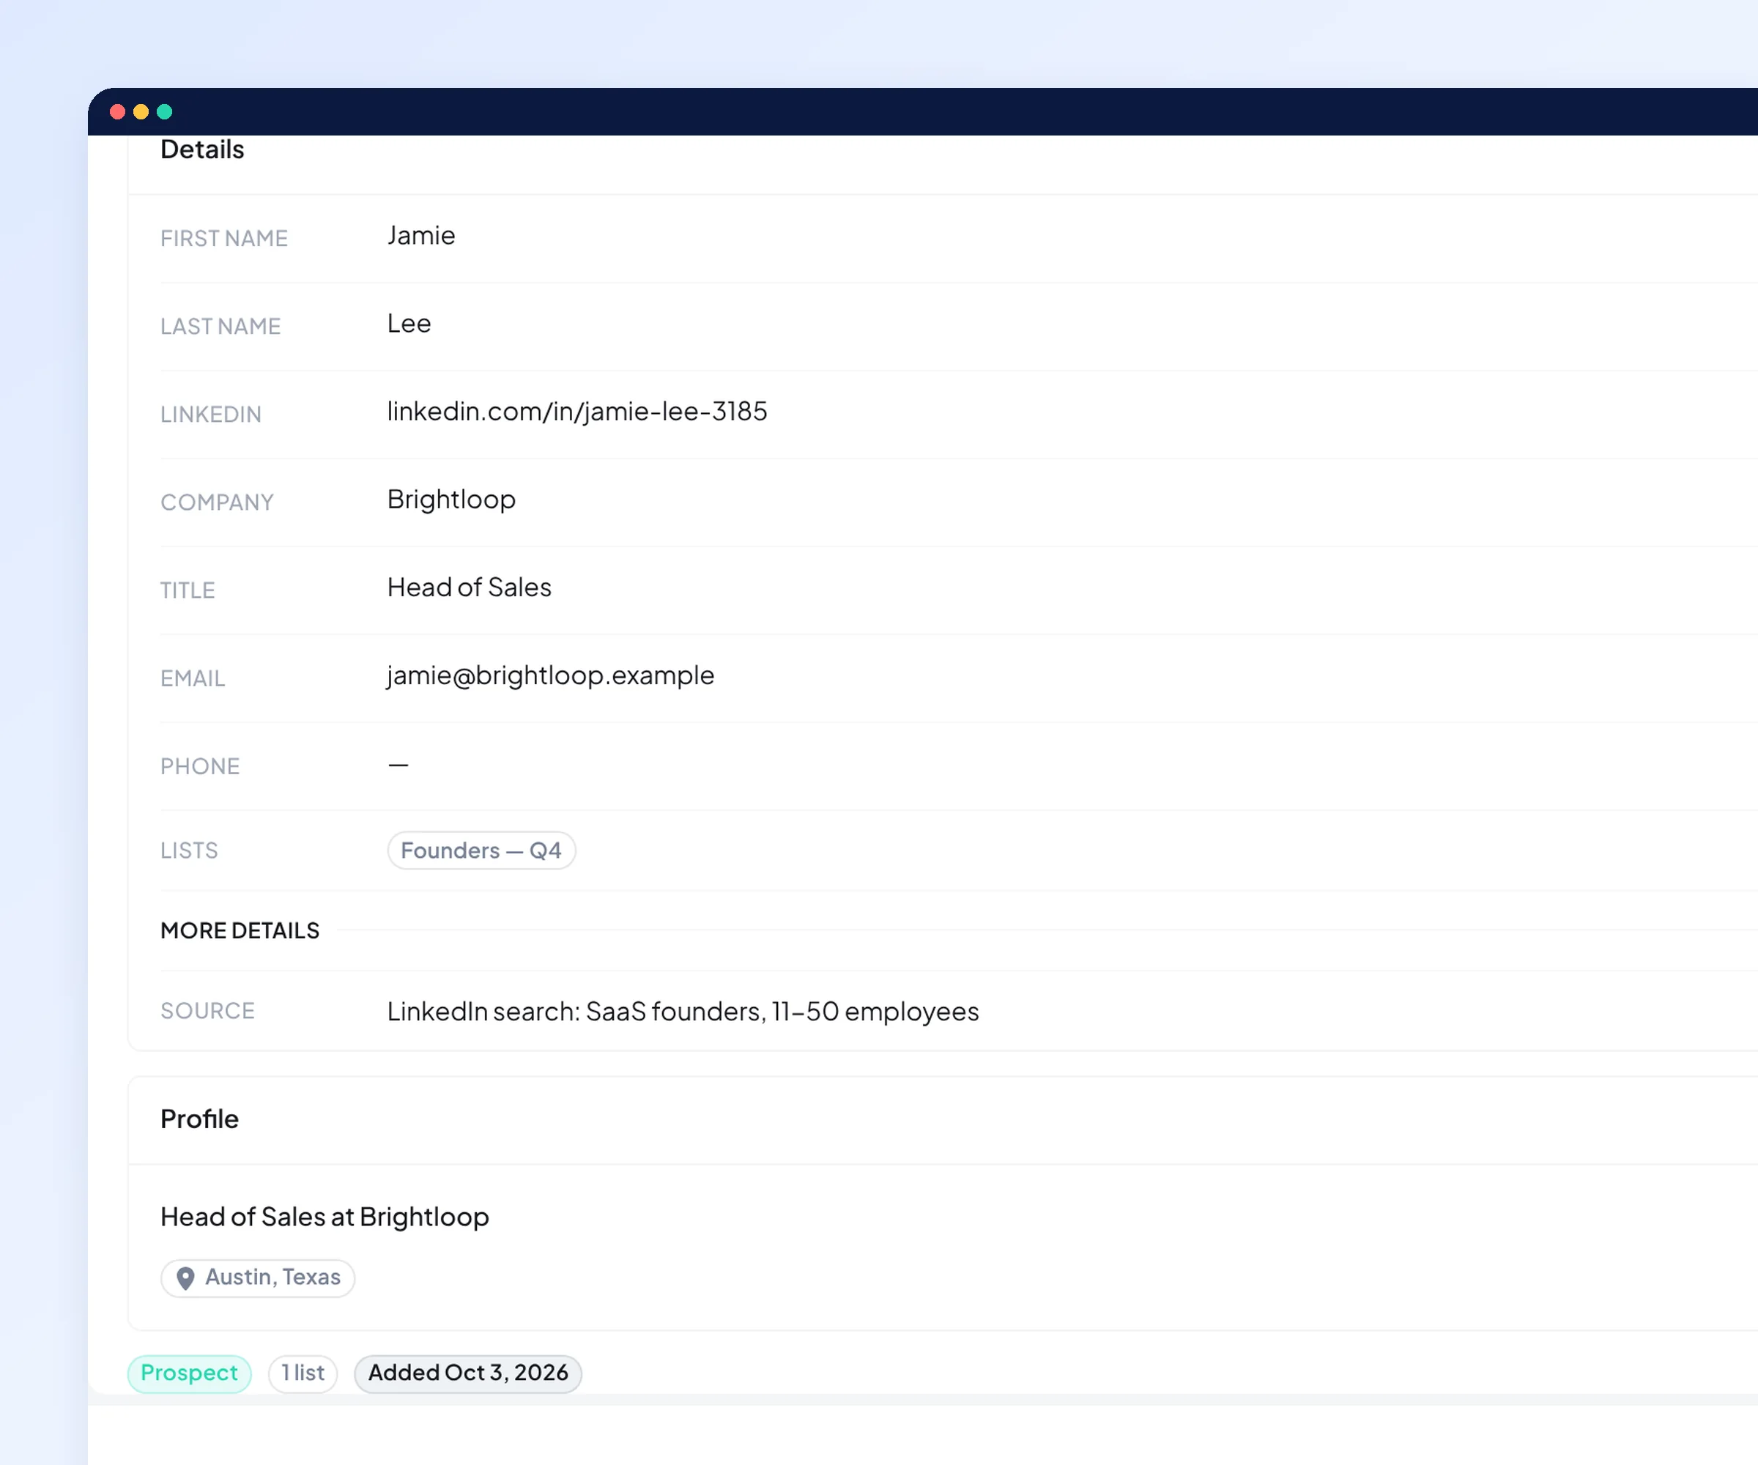Viewport: 1758px width, 1465px height.
Task: Click the EMAIL field label
Action: (x=193, y=678)
